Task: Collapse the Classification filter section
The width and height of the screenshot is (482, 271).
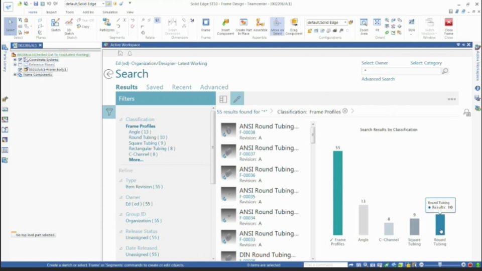Action: click(x=121, y=119)
